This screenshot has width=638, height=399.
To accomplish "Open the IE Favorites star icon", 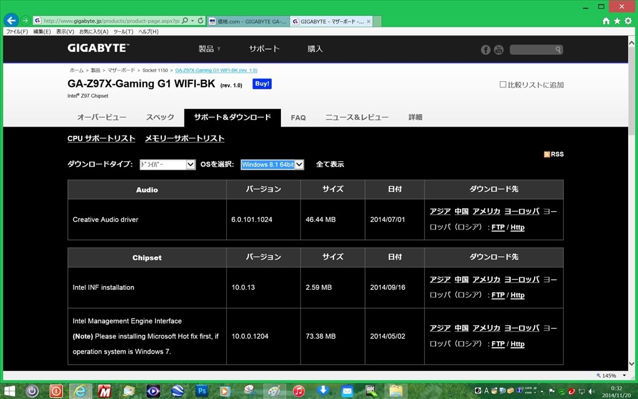I will coord(617,21).
